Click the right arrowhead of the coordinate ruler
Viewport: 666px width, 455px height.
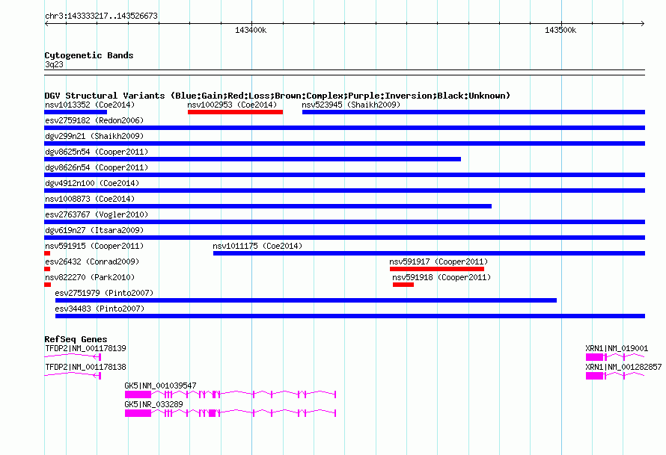point(643,24)
